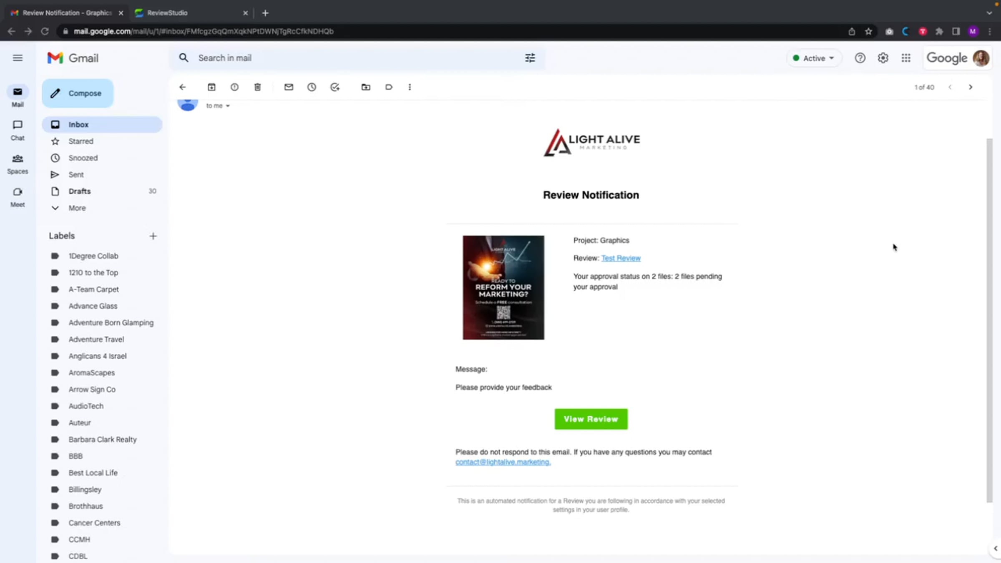Snooze this email with the clock icon
The width and height of the screenshot is (1001, 563).
312,87
